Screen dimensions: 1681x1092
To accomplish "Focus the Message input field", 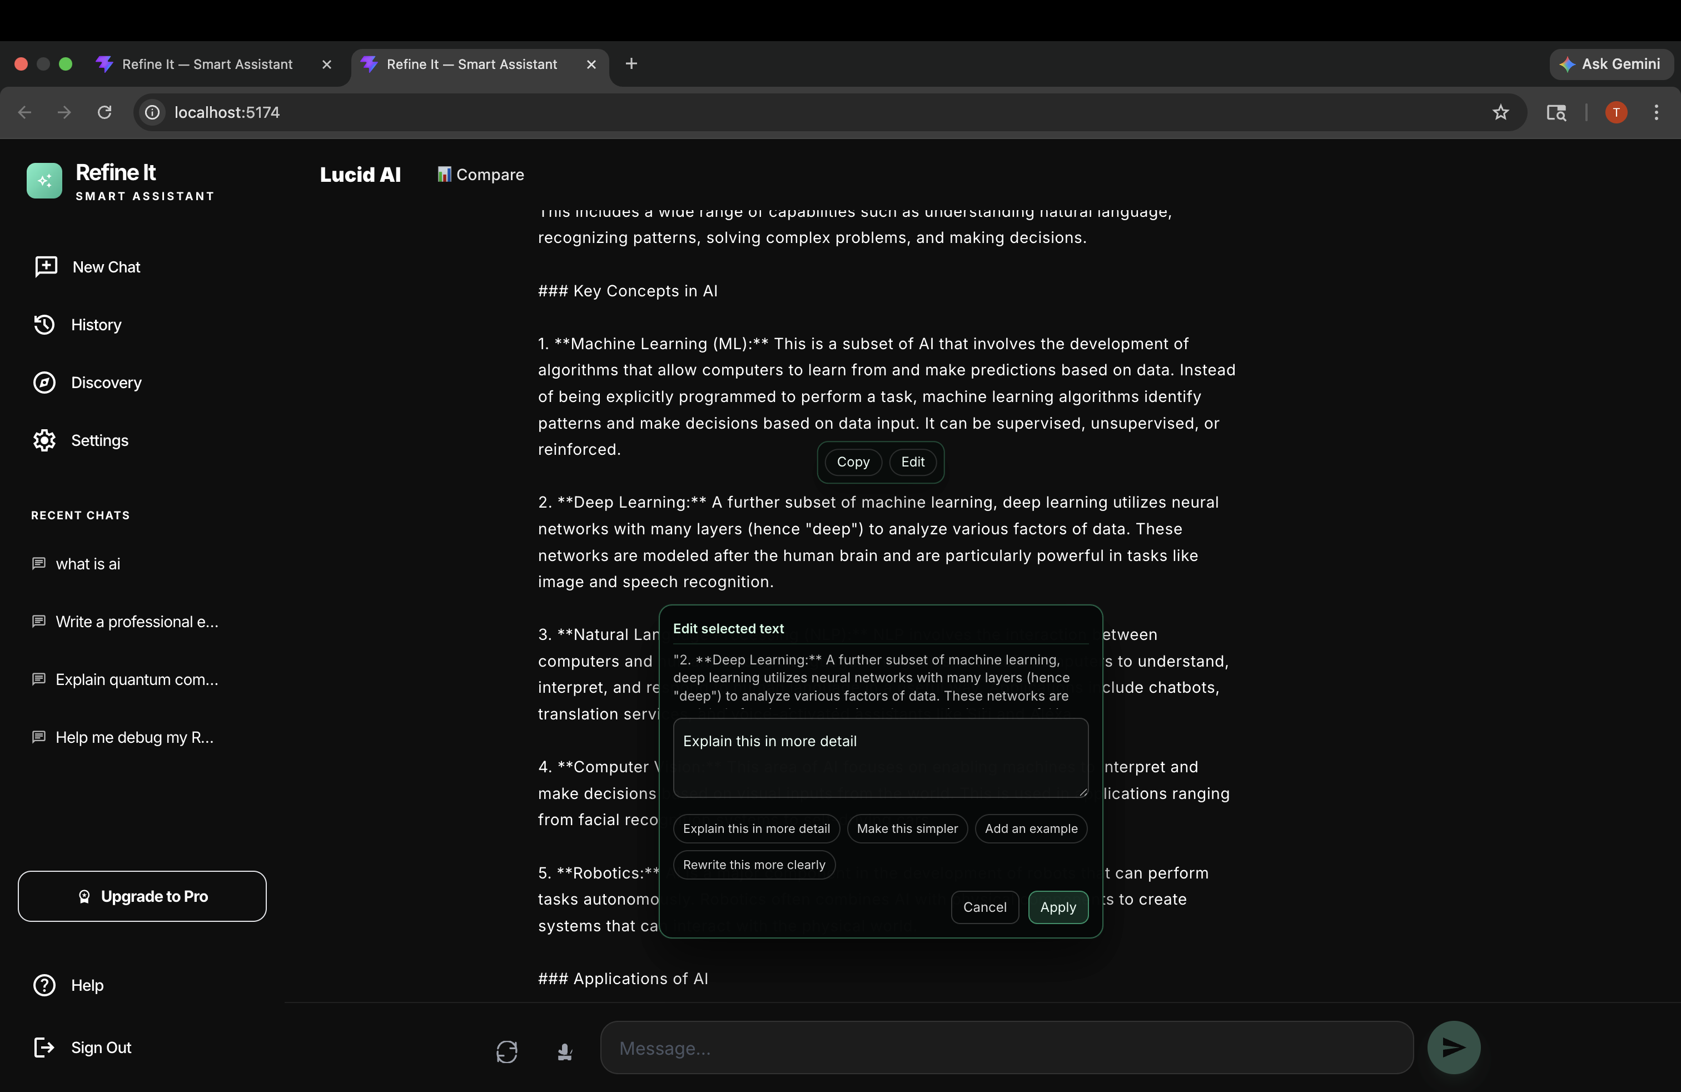I will pos(1006,1048).
